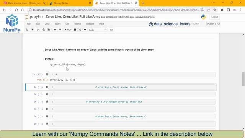Click into code cell In [13] containing A
The image size is (245, 138).
132,74
